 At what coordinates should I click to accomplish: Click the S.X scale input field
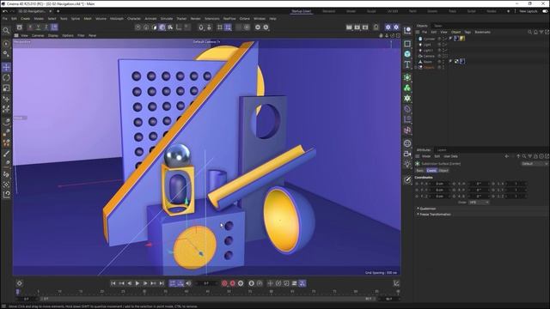pyautogui.click(x=516, y=184)
